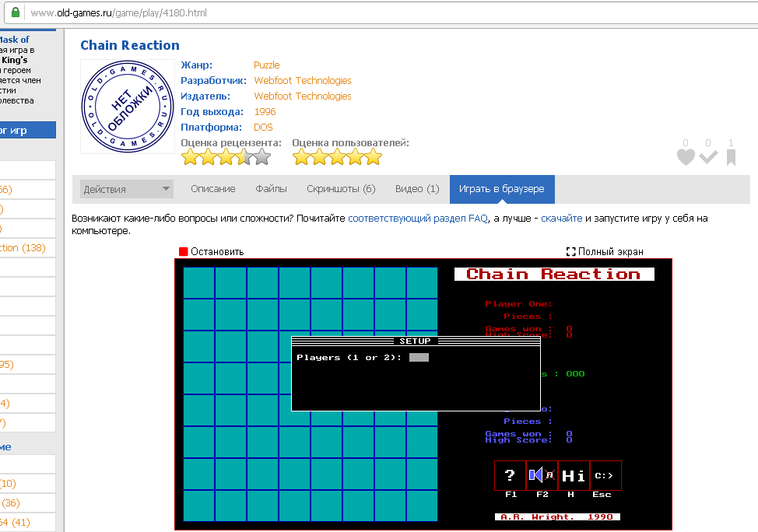Screen dimensions: 758x532
Task: Click the user rating stars
Action: pos(337,156)
